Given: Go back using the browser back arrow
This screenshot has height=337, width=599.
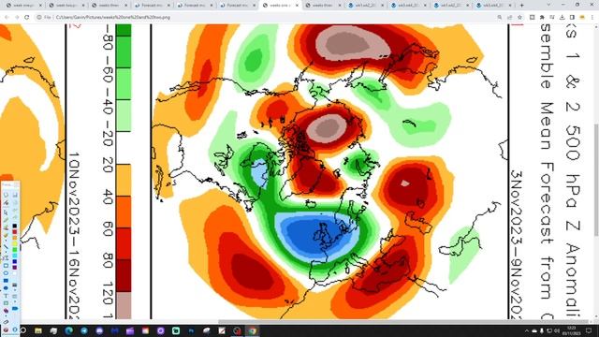Looking at the screenshot, I should (7, 17).
